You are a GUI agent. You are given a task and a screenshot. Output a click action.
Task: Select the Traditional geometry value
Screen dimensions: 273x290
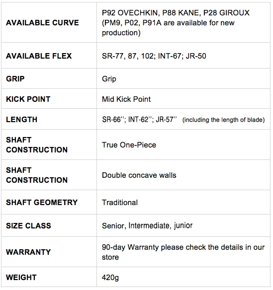point(120,203)
